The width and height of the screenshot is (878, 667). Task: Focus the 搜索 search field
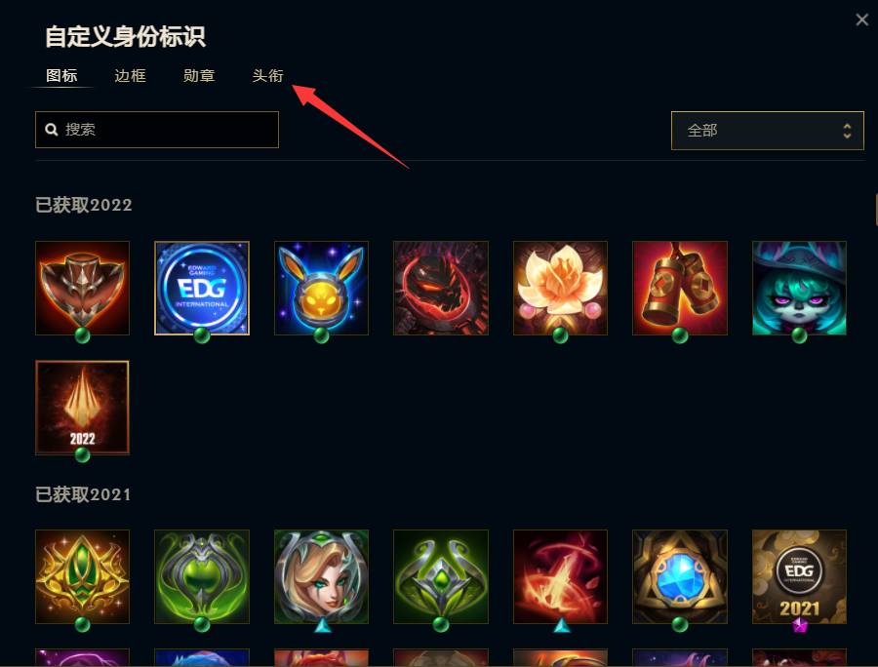click(157, 130)
